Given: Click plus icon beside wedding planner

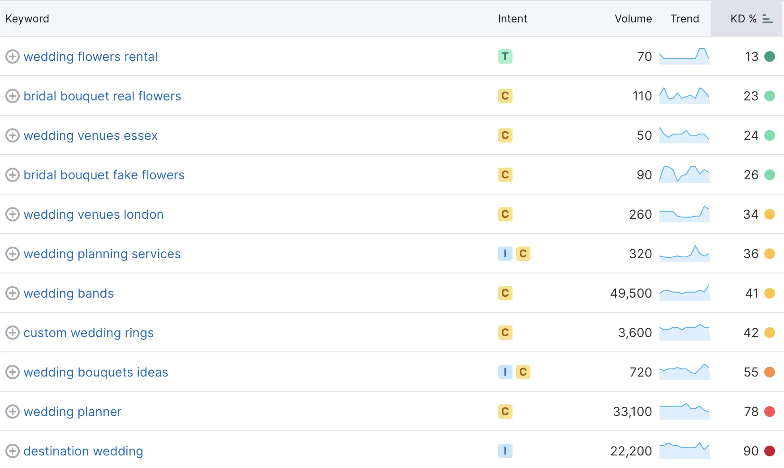Looking at the screenshot, I should coord(12,412).
